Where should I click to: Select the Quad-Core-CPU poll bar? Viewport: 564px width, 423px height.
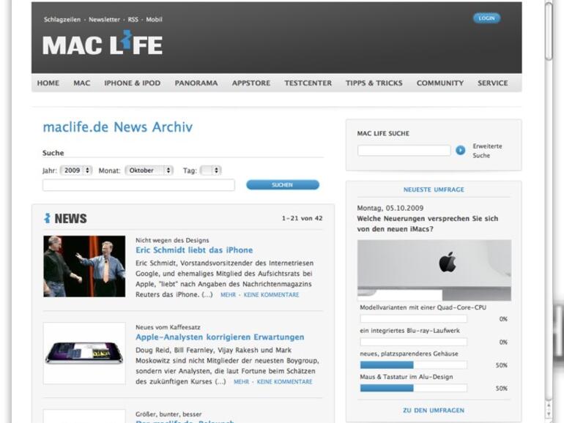coord(413,318)
